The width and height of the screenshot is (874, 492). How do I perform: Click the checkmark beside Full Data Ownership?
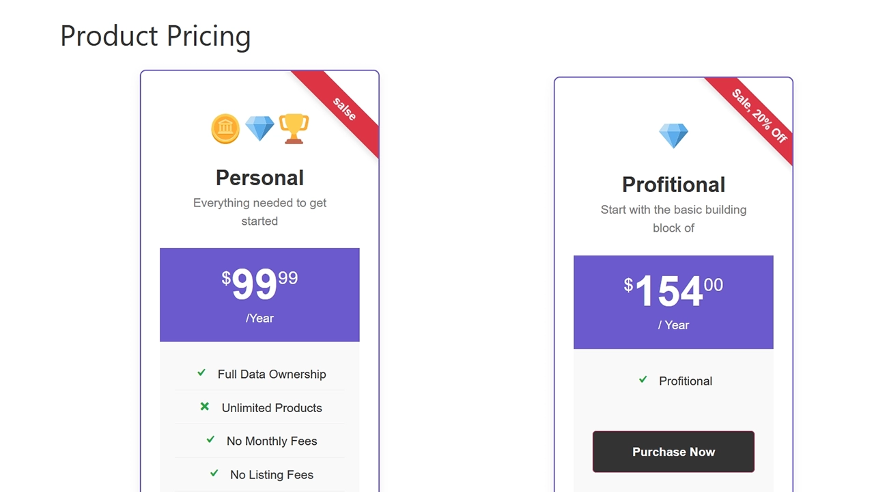coord(201,373)
